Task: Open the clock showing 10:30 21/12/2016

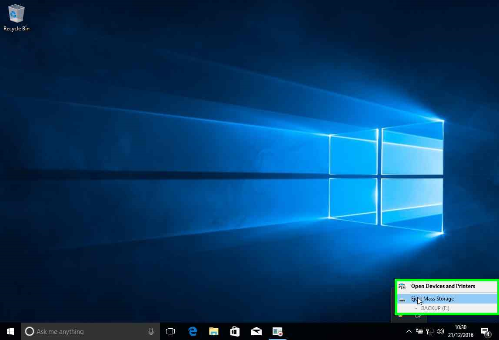Action: [460, 331]
